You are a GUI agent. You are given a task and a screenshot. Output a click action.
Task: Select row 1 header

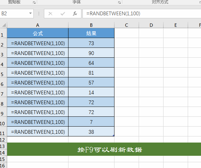point(3,33)
